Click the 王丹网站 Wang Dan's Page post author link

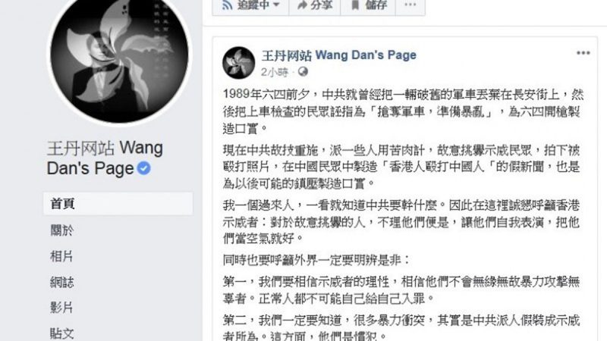coord(338,55)
